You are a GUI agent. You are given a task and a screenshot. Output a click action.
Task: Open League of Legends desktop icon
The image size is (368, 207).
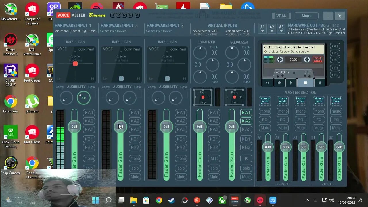(32, 14)
